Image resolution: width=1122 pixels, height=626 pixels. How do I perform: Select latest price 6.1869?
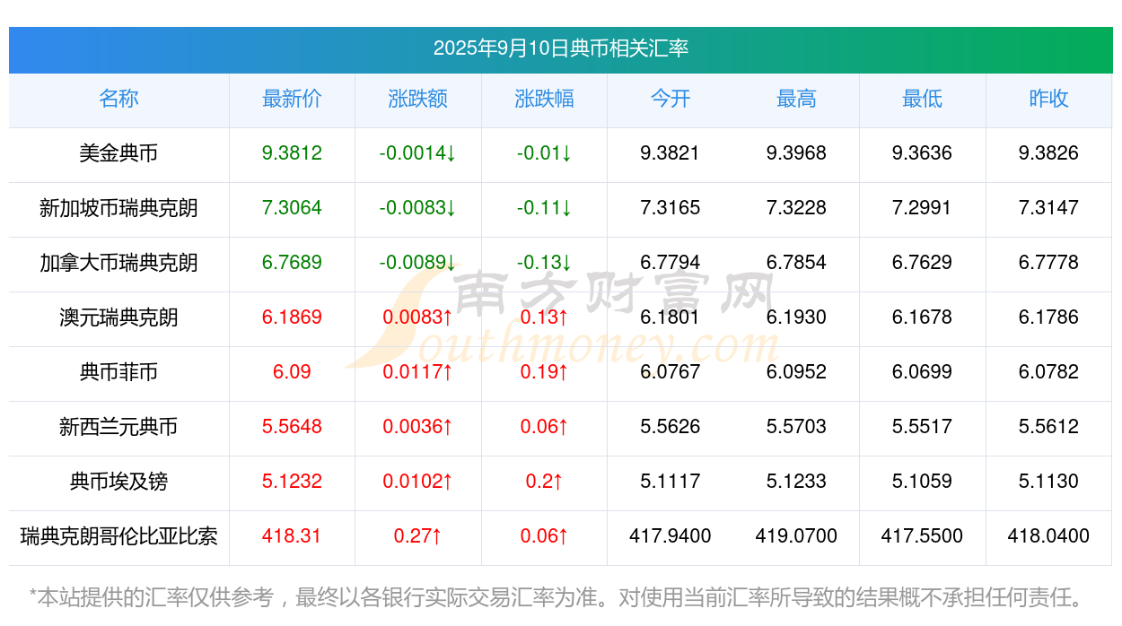[292, 317]
